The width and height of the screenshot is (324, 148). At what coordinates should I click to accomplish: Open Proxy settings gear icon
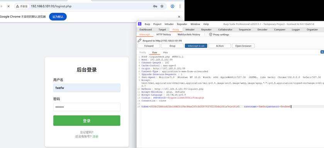pyautogui.click(x=210, y=34)
